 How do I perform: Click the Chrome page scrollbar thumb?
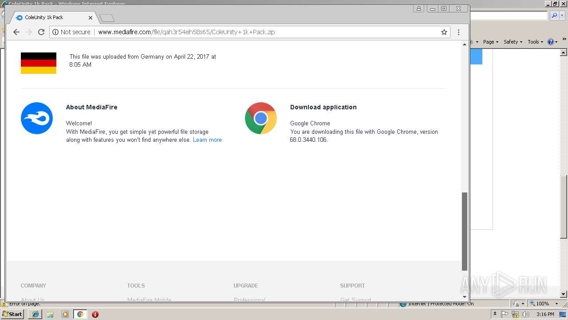[465, 231]
